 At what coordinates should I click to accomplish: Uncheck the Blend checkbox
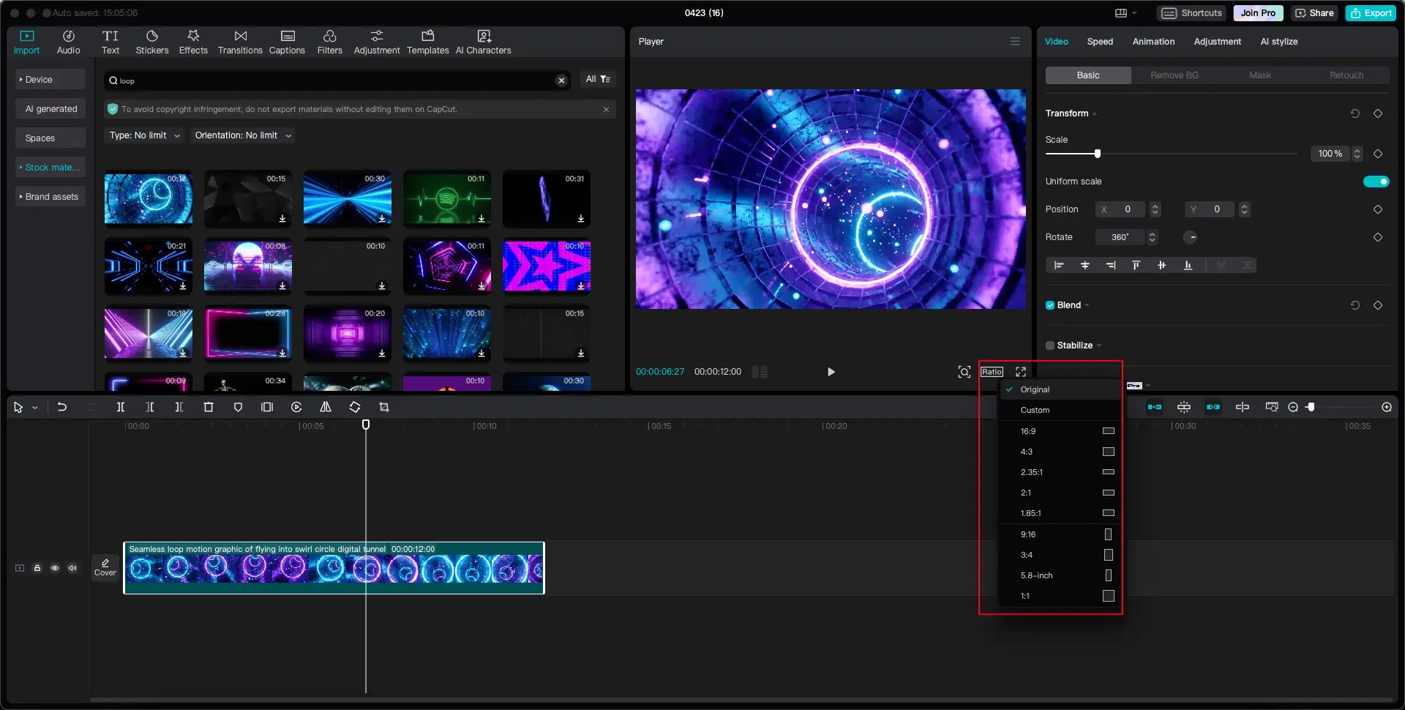click(1050, 305)
